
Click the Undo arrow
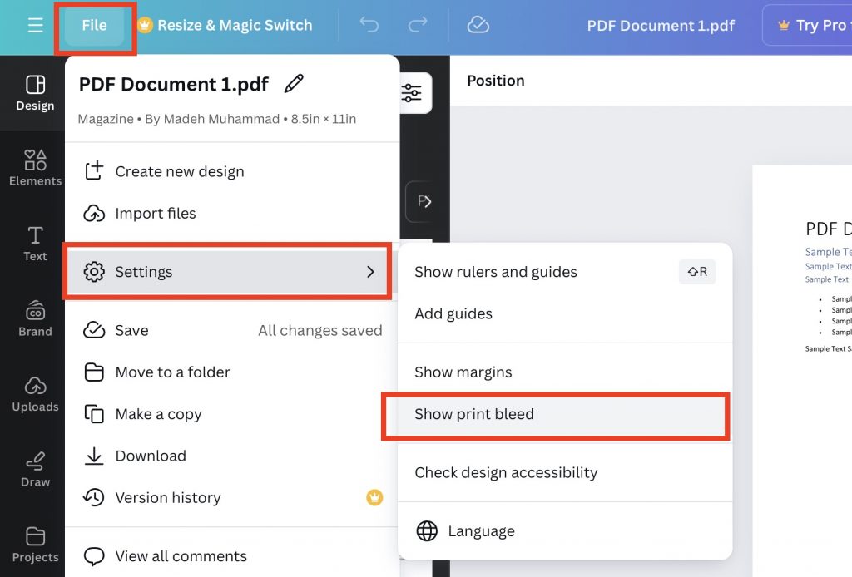pos(369,25)
